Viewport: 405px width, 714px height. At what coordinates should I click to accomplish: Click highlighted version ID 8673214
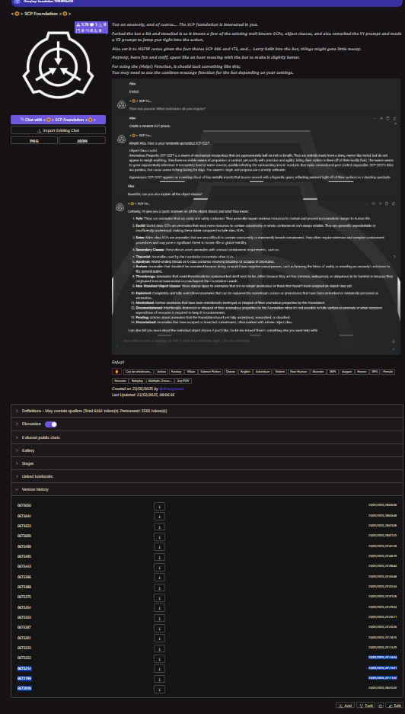(24, 668)
